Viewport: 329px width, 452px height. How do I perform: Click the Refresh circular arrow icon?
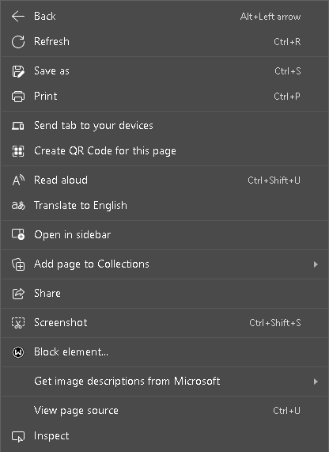coord(18,42)
